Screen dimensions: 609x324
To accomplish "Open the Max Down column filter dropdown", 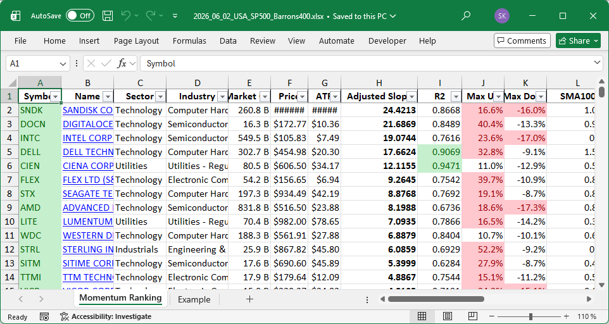I will pos(541,97).
